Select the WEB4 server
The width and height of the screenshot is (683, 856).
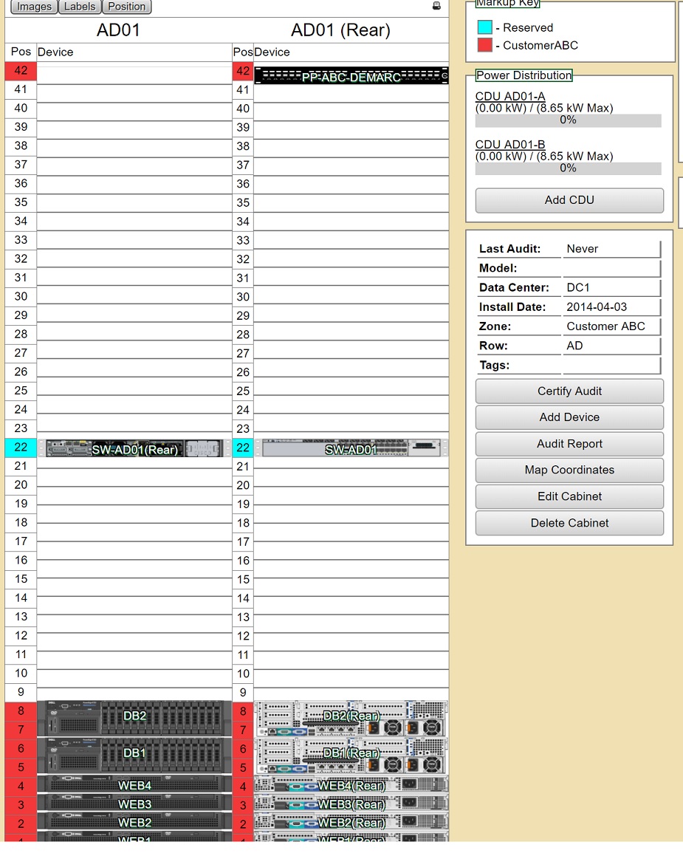(134, 786)
